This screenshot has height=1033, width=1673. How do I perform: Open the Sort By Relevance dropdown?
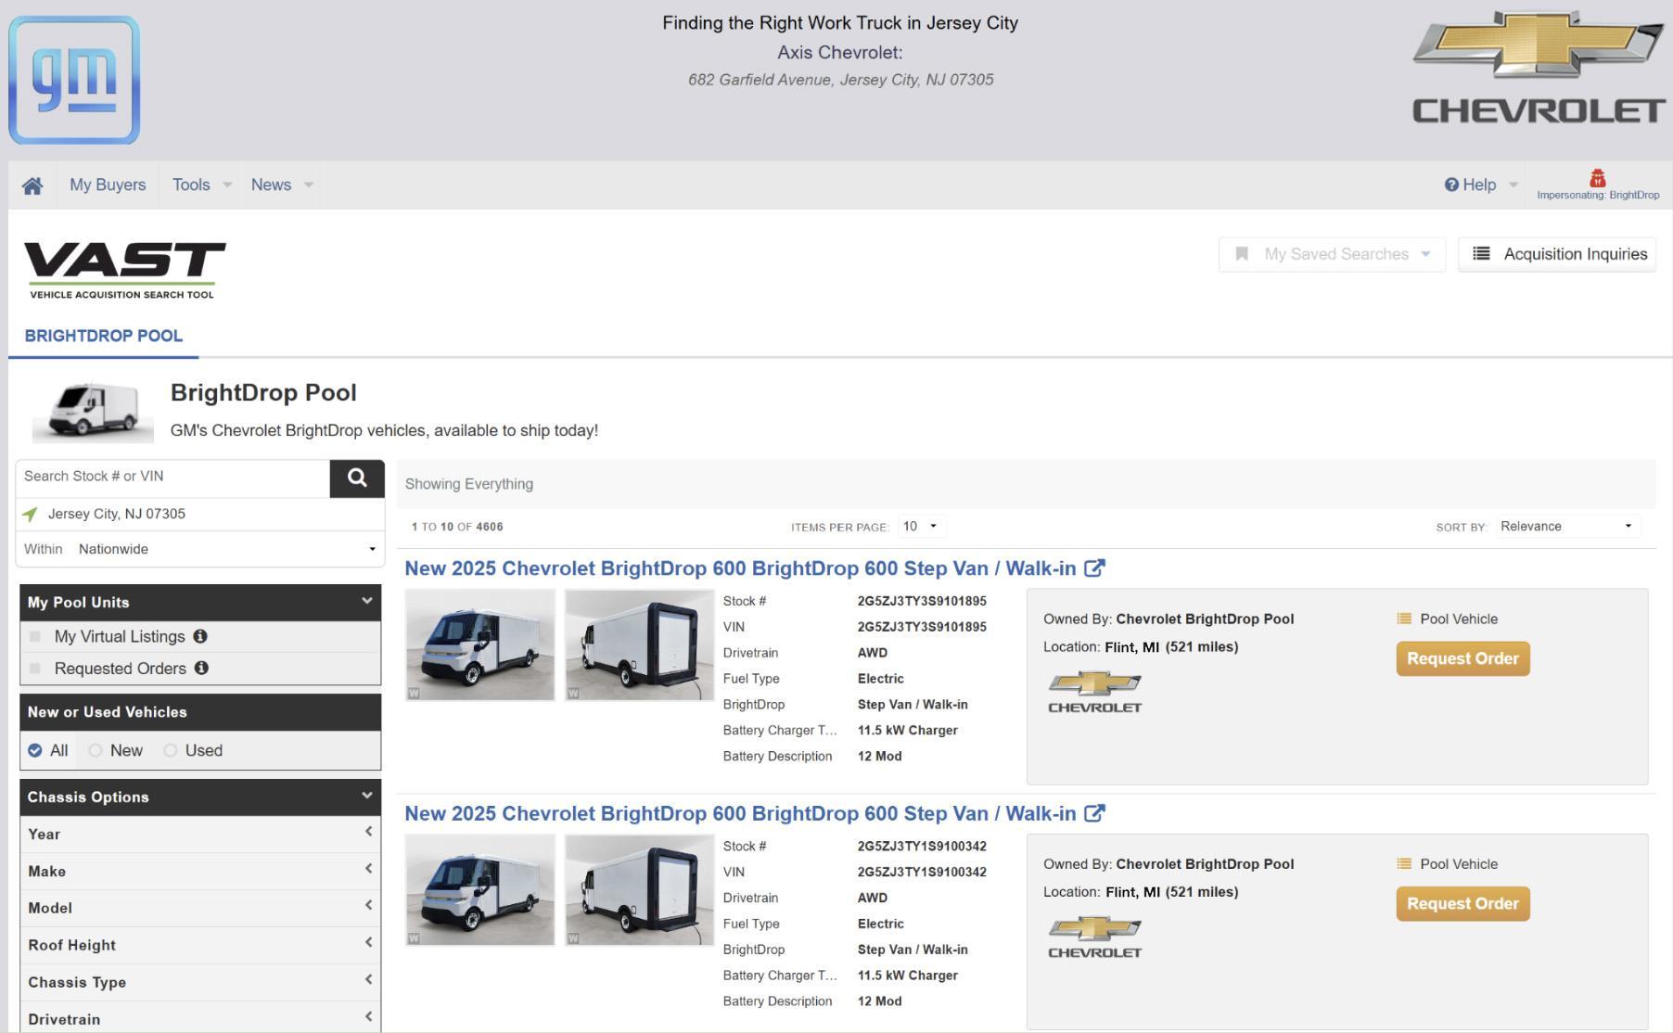coord(1566,526)
